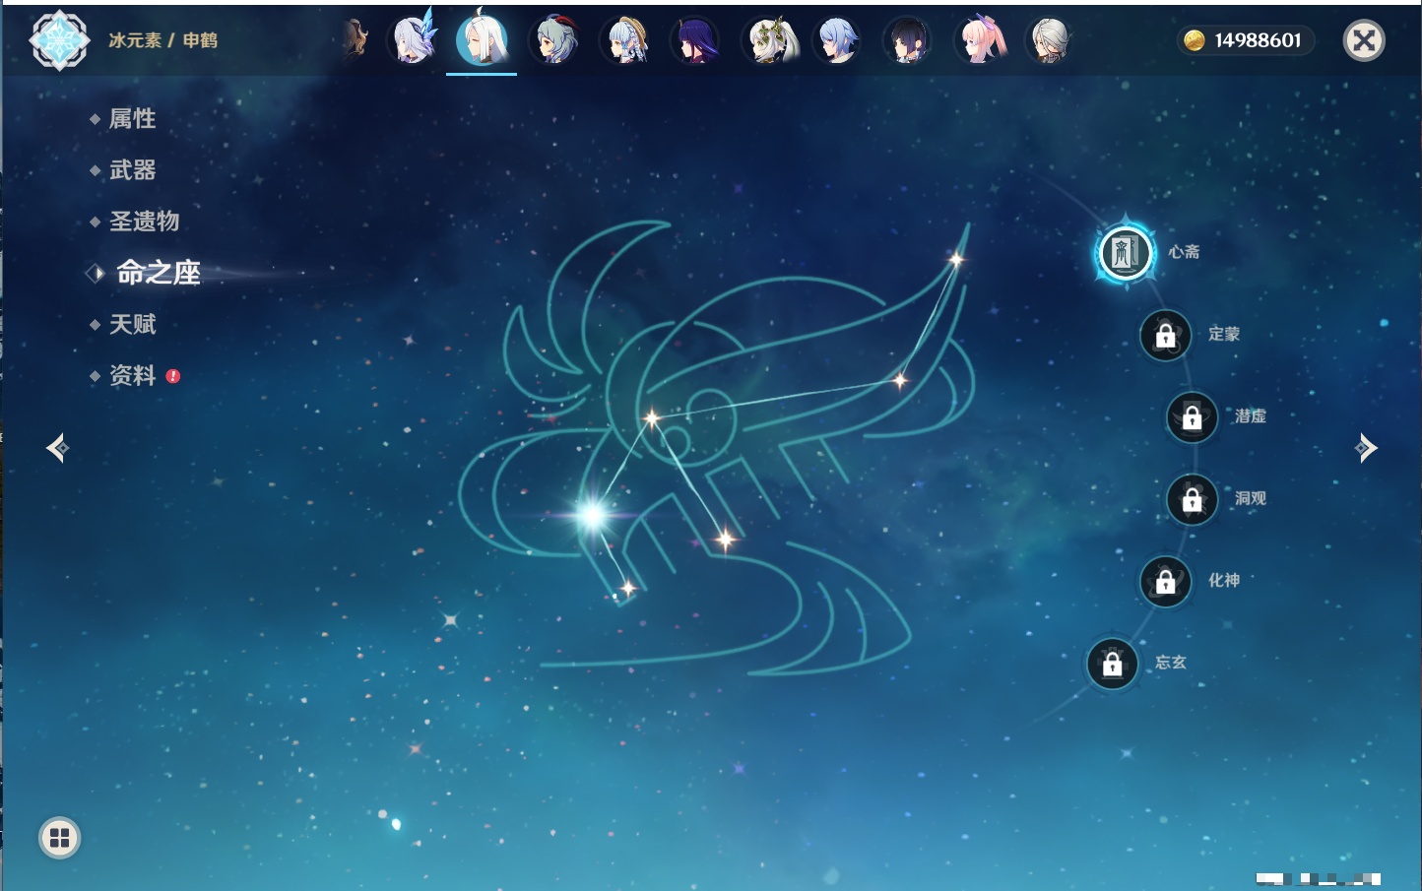Image resolution: width=1422 pixels, height=891 pixels.
Task: Switch to the light-blue short-haired avatar
Action: tap(837, 40)
